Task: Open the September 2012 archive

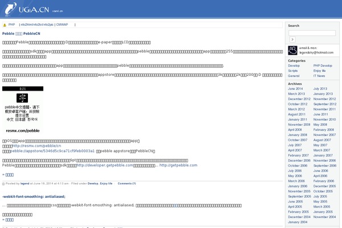Action: point(325,104)
